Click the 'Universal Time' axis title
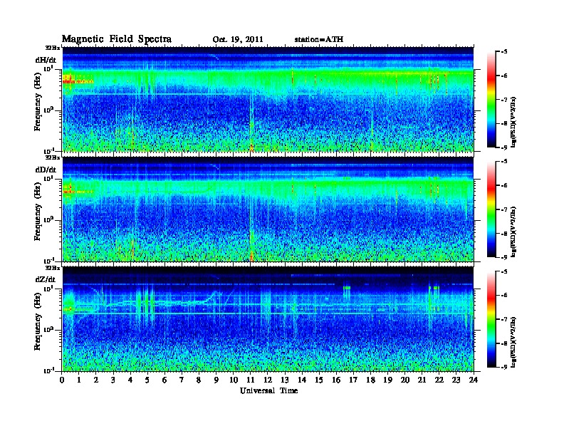This screenshot has width=564, height=436. 268,390
